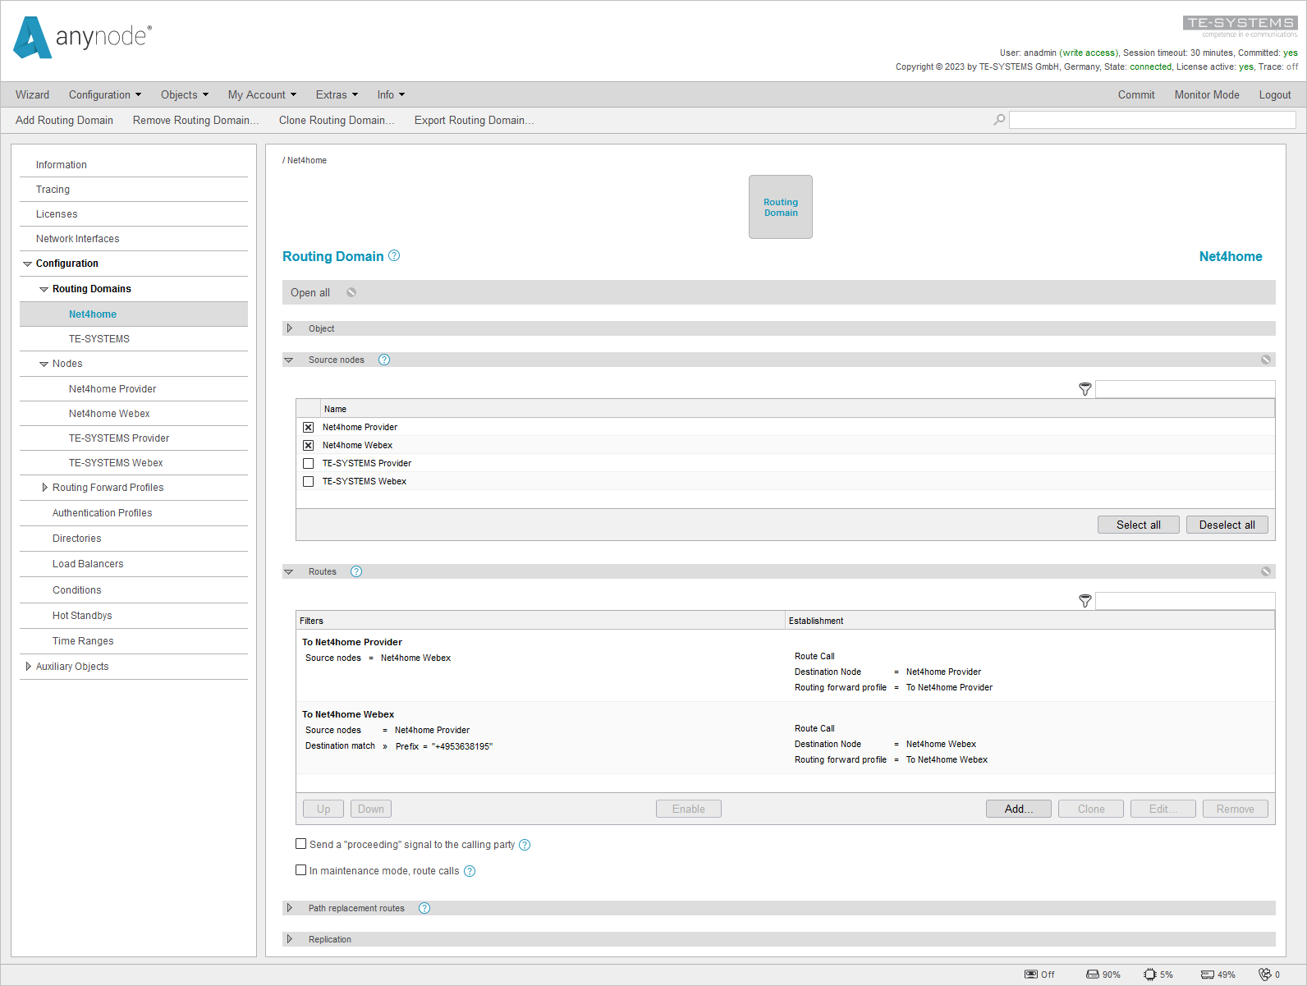Click the CPU 5% status icon
Image resolution: width=1307 pixels, height=986 pixels.
point(1150,975)
